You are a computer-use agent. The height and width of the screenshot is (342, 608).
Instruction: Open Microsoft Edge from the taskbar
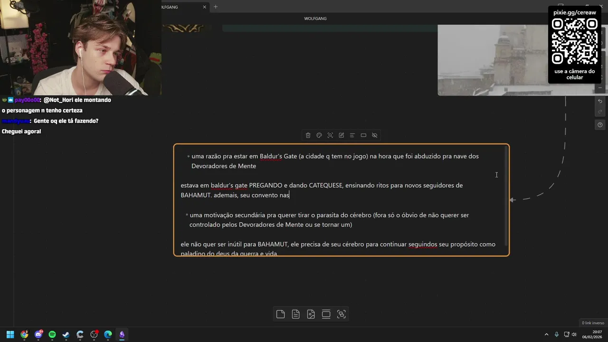coord(108,334)
